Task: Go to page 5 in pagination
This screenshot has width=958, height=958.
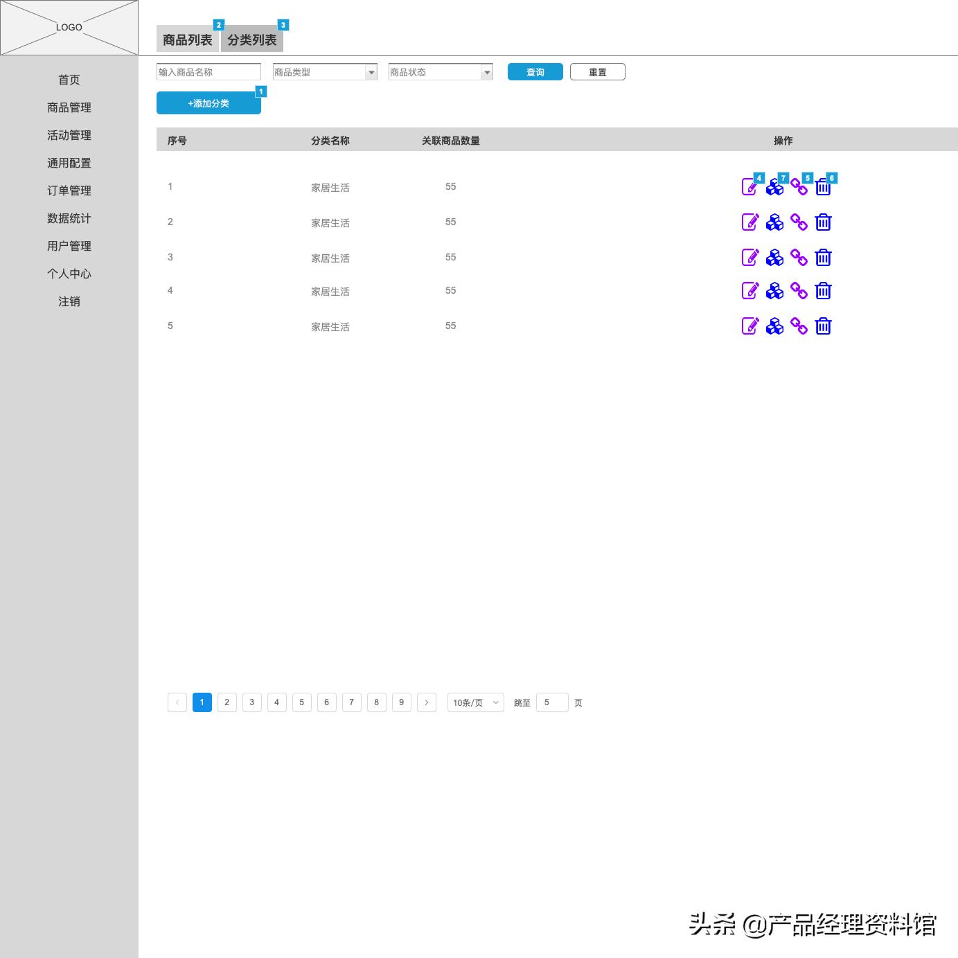Action: 301,702
